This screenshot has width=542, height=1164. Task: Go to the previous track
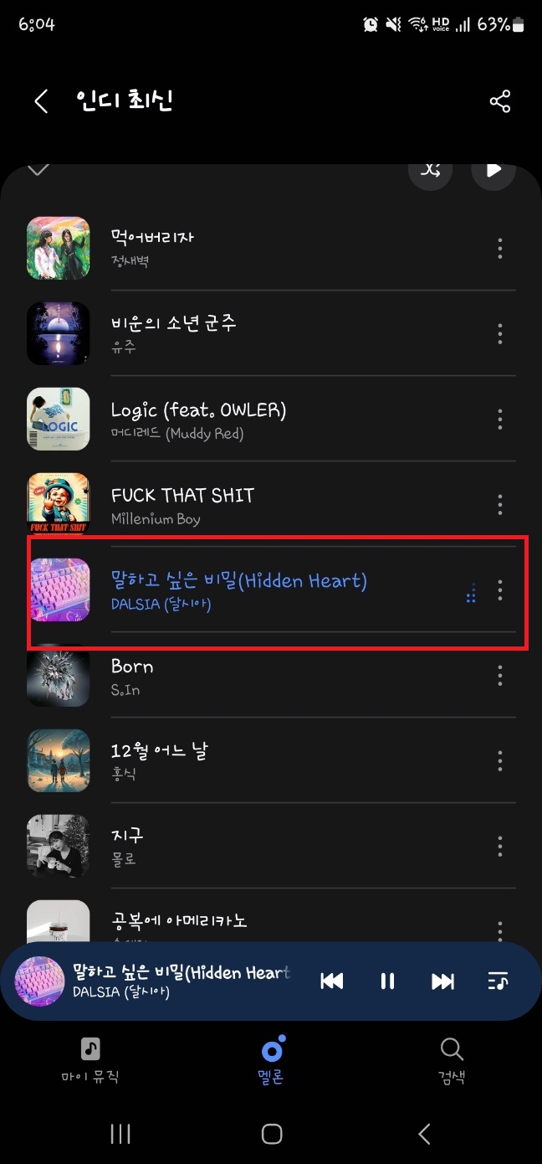click(332, 981)
